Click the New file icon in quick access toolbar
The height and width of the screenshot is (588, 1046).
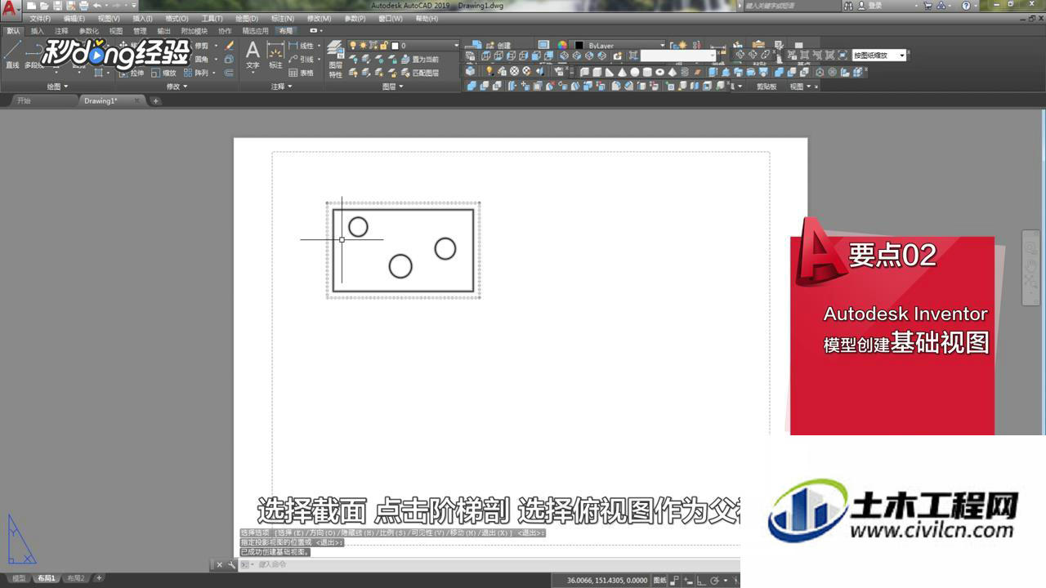(x=31, y=5)
